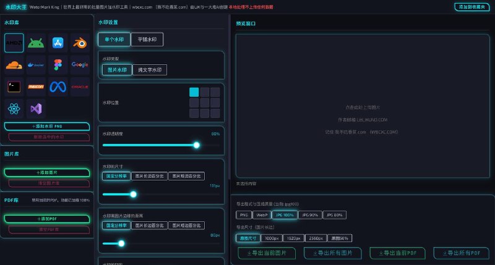495x265 pixels.
Task: Set watermark position to bottom-left cell
Action: point(194,113)
